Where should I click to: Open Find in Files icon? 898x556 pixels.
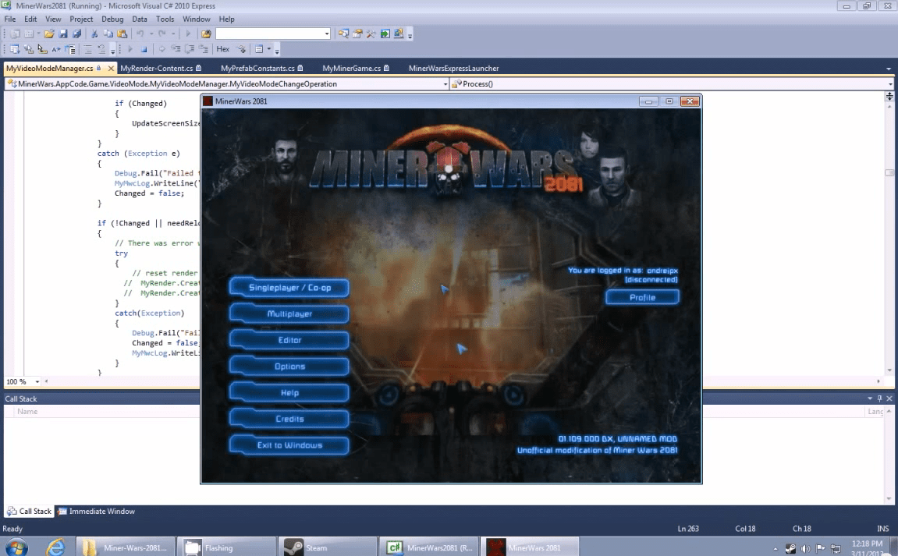coord(206,34)
